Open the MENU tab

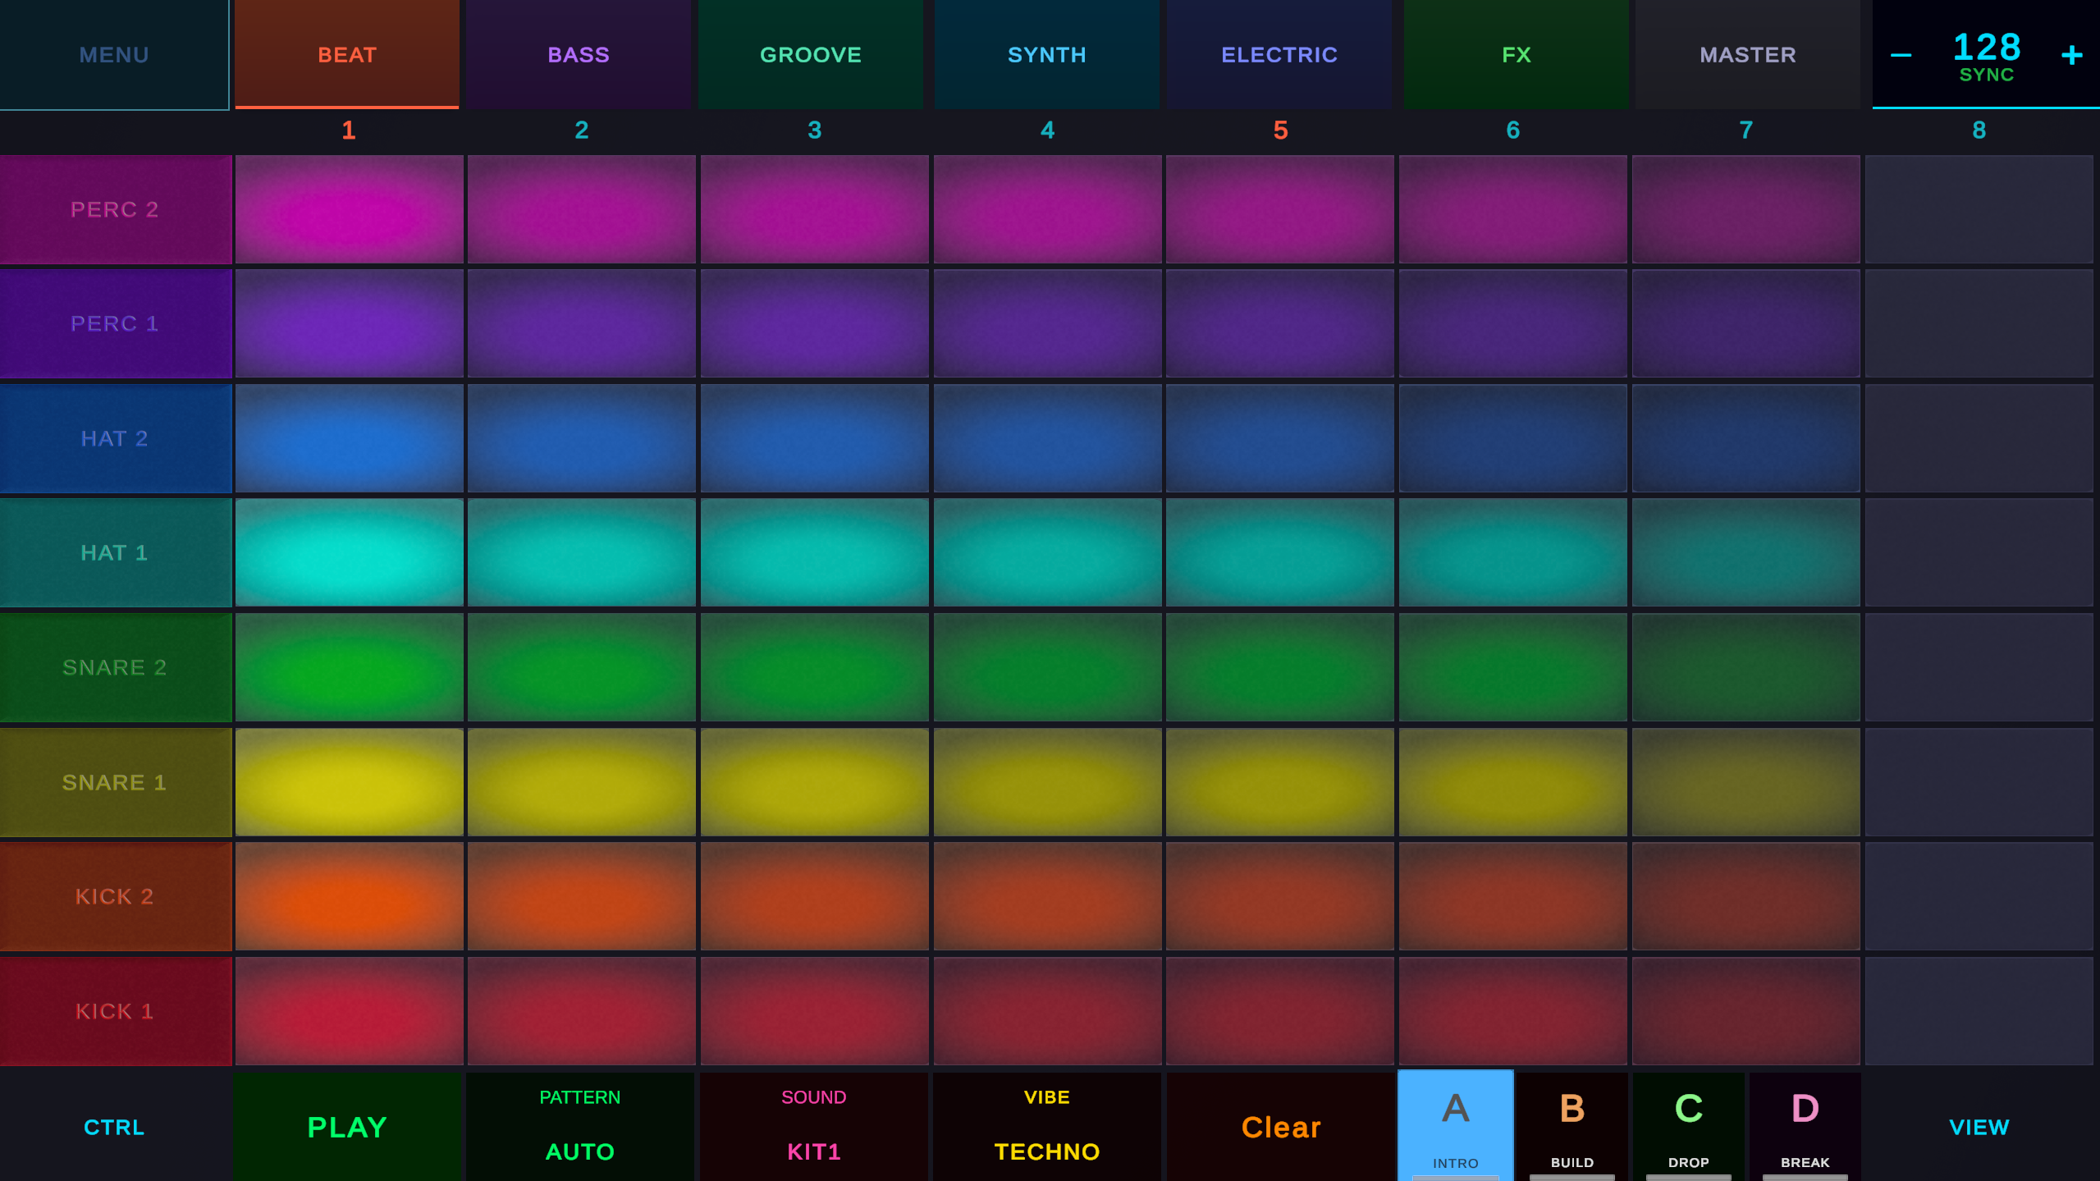[114, 54]
